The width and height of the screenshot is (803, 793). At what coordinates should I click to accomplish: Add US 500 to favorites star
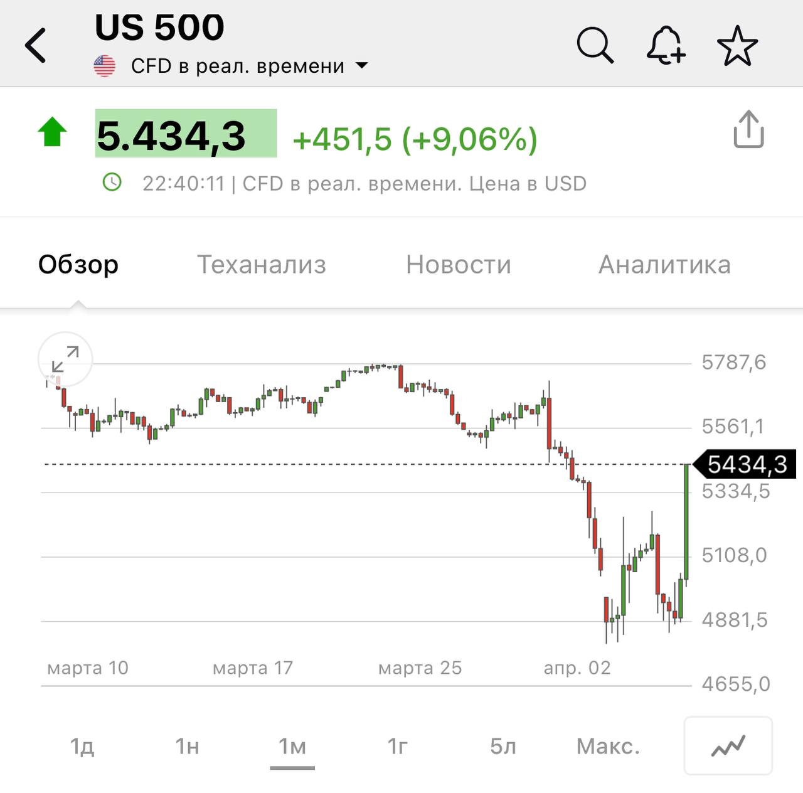click(x=737, y=45)
